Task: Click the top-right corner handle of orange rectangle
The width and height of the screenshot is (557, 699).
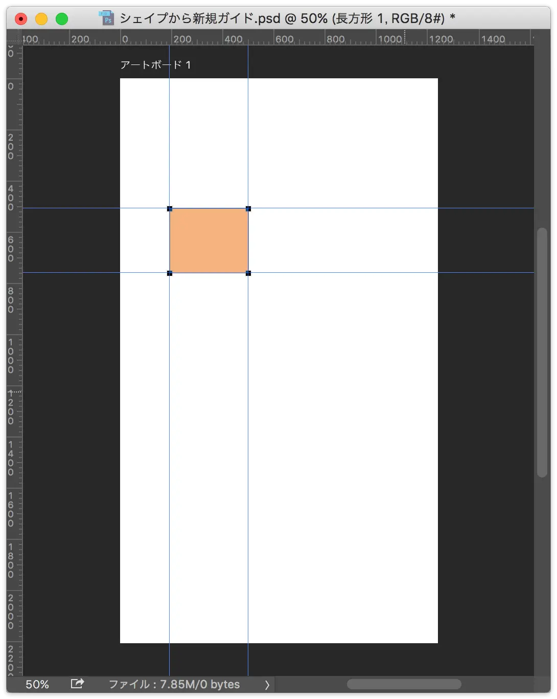Action: [248, 209]
